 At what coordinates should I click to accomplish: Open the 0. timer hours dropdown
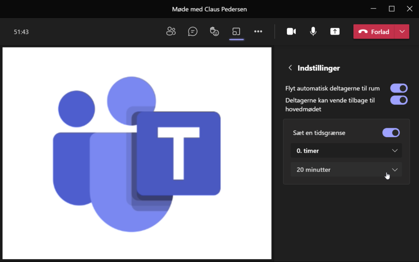click(x=346, y=151)
